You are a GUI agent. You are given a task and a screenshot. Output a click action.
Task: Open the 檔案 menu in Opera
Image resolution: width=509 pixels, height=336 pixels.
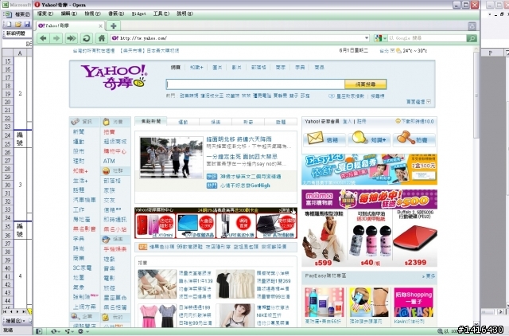coord(45,14)
